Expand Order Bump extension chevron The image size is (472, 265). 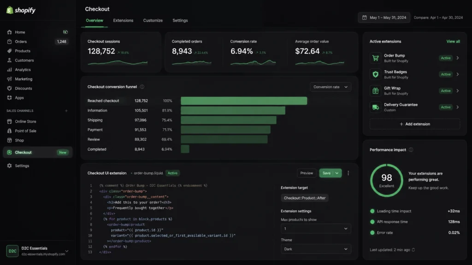[458, 58]
